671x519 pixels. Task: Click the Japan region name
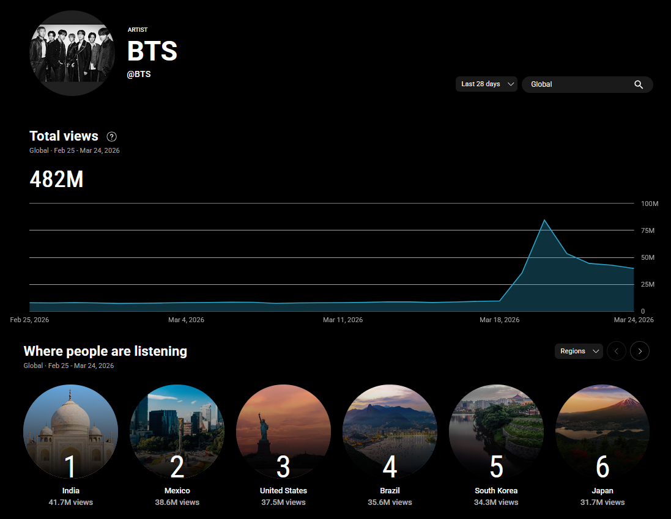tap(602, 491)
